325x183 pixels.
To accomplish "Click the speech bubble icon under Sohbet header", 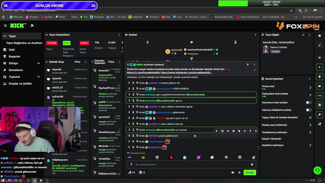I will (191, 42).
